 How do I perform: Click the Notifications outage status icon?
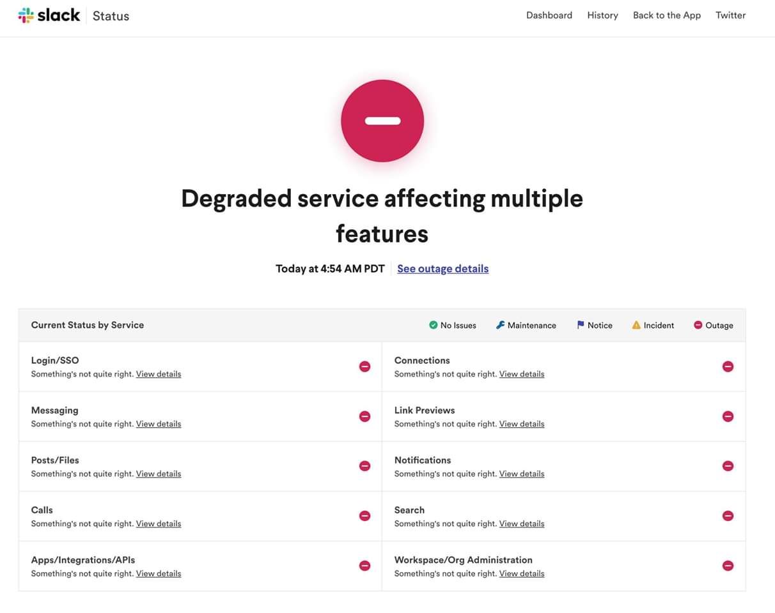[x=728, y=466]
